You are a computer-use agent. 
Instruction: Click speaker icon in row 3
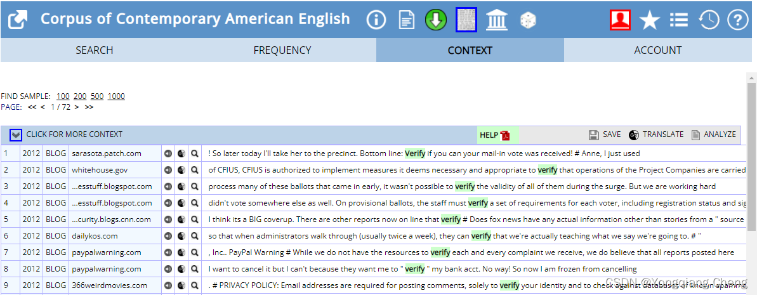pos(168,187)
